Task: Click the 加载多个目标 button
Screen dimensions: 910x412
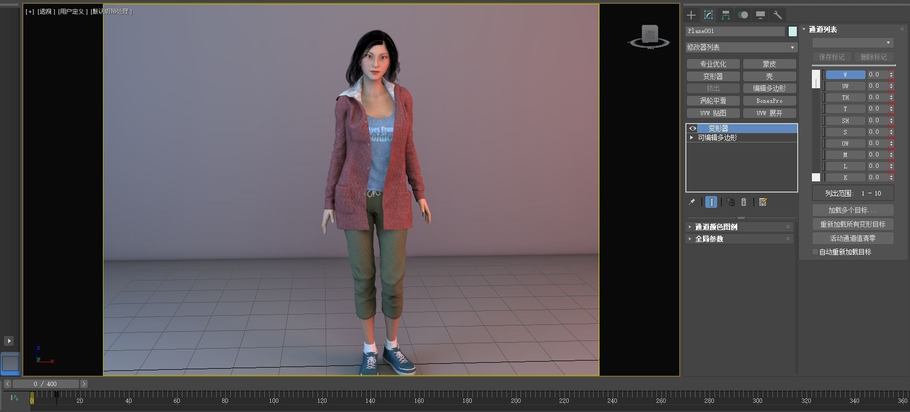Action: click(853, 210)
